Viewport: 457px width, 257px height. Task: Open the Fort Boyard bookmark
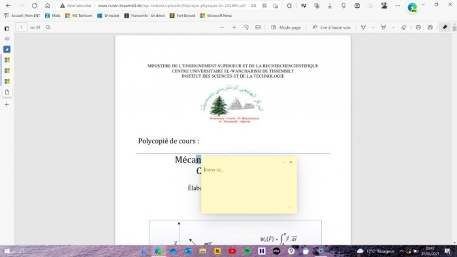(x=182, y=16)
